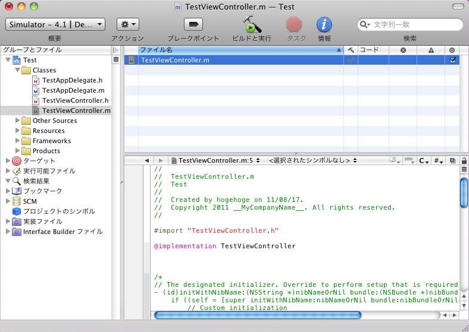
Task: Click the 検索結果 magnifier icon
Action: (17, 181)
